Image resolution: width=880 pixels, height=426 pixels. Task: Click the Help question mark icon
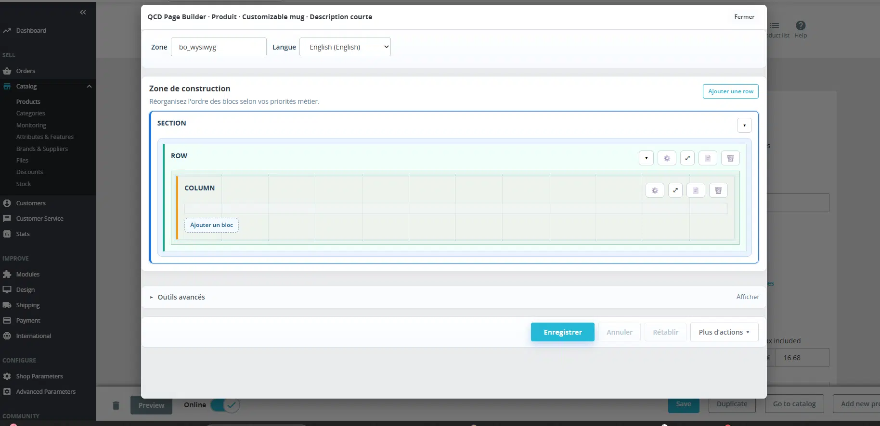801,25
